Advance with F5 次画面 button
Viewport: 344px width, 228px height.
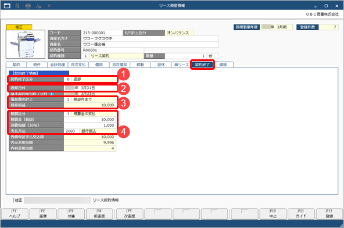coord(130,213)
